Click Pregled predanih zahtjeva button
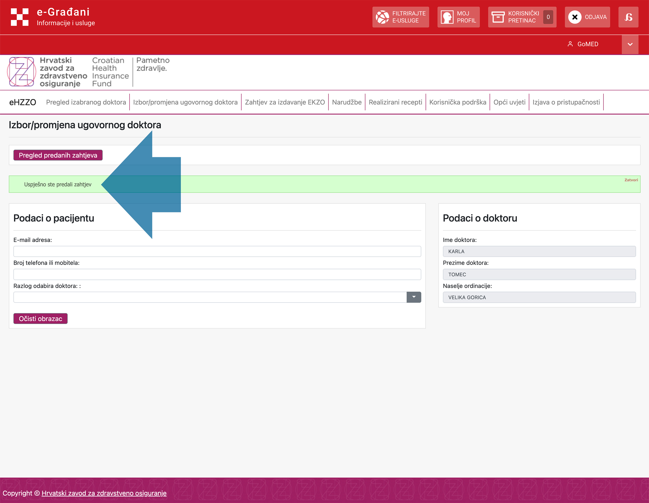 pyautogui.click(x=58, y=155)
